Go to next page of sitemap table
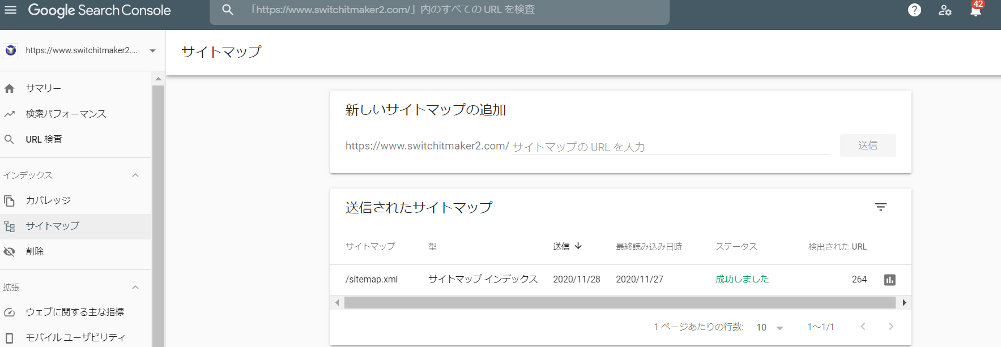1001x347 pixels. click(x=891, y=327)
